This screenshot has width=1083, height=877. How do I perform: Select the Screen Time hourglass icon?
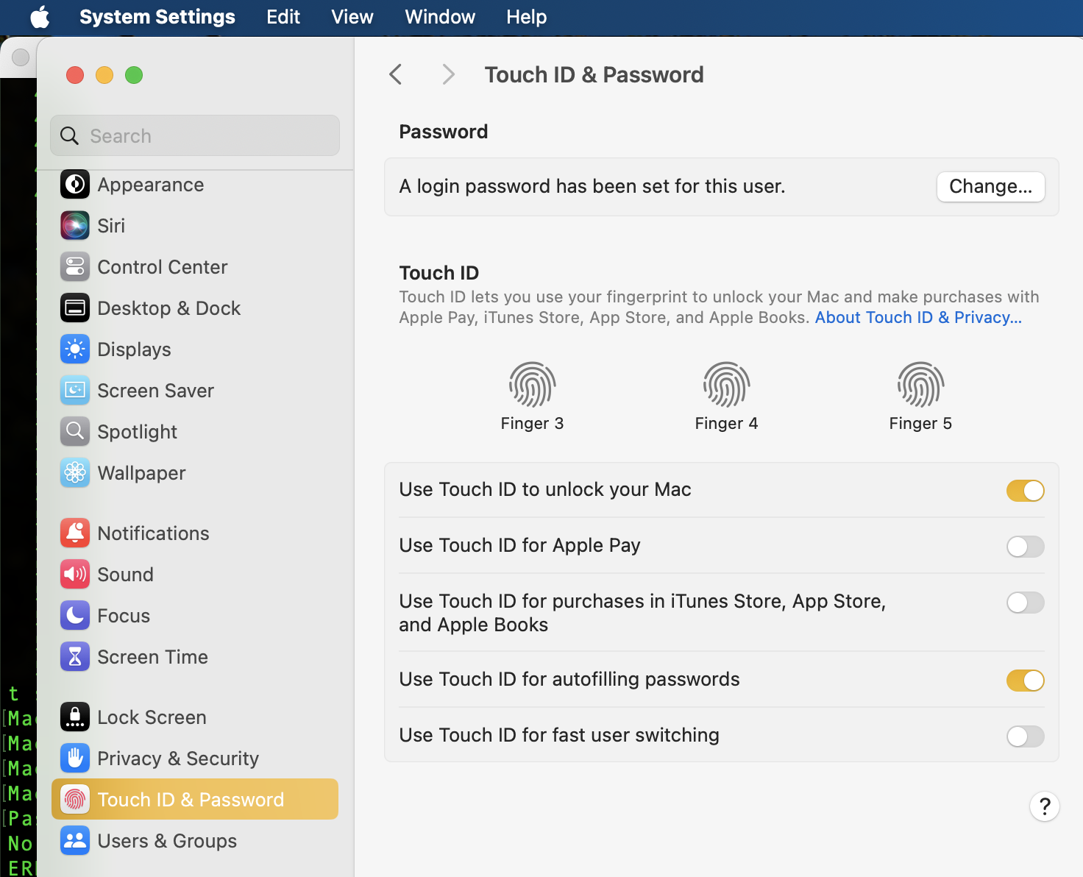click(75, 657)
